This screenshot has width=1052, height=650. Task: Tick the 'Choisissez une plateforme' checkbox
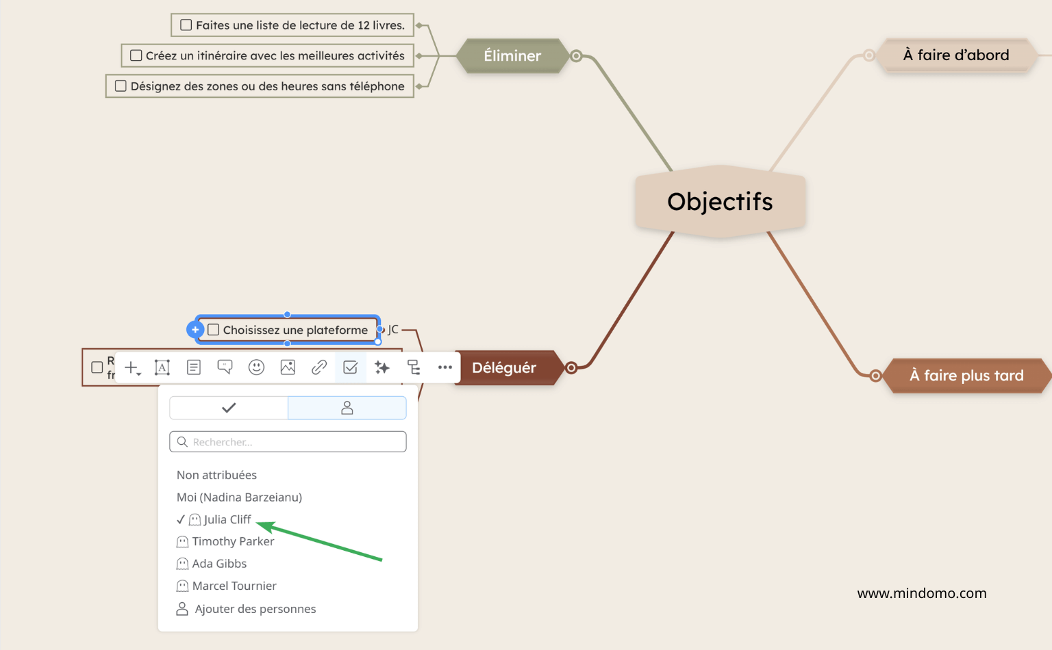coord(214,330)
